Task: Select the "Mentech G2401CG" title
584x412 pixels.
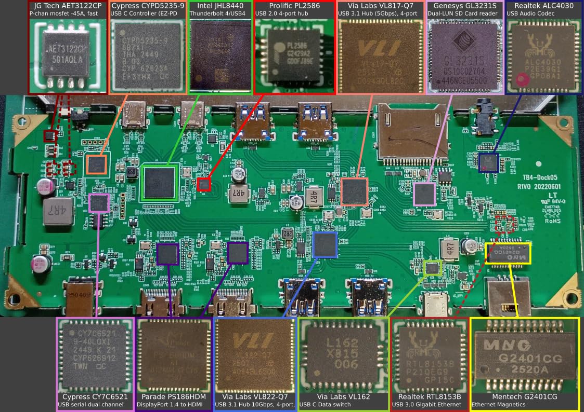Action: point(525,397)
